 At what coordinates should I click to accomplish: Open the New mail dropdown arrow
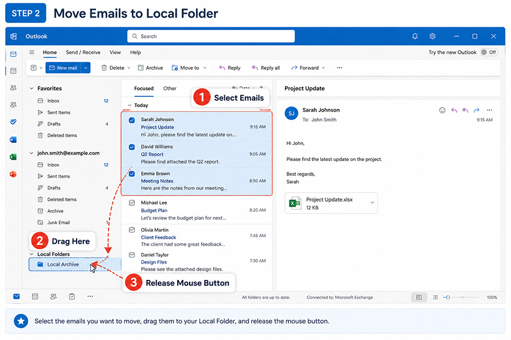pyautogui.click(x=85, y=67)
